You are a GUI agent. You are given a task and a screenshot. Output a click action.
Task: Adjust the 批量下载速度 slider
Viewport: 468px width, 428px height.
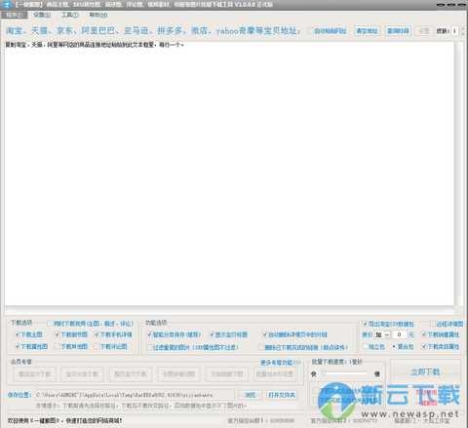tap(345, 373)
